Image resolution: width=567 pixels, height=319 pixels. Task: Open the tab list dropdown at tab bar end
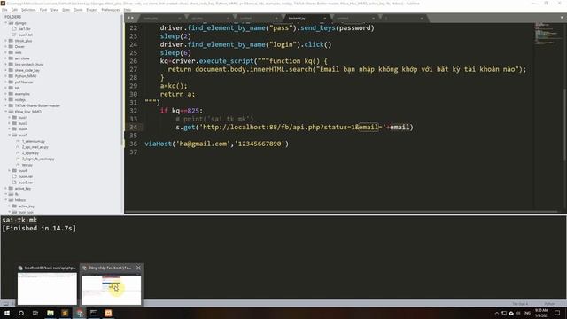(562, 18)
